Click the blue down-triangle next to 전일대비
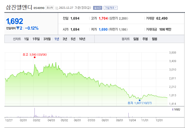Image resolution: width=185 pixels, height=128 pixels. (18, 28)
